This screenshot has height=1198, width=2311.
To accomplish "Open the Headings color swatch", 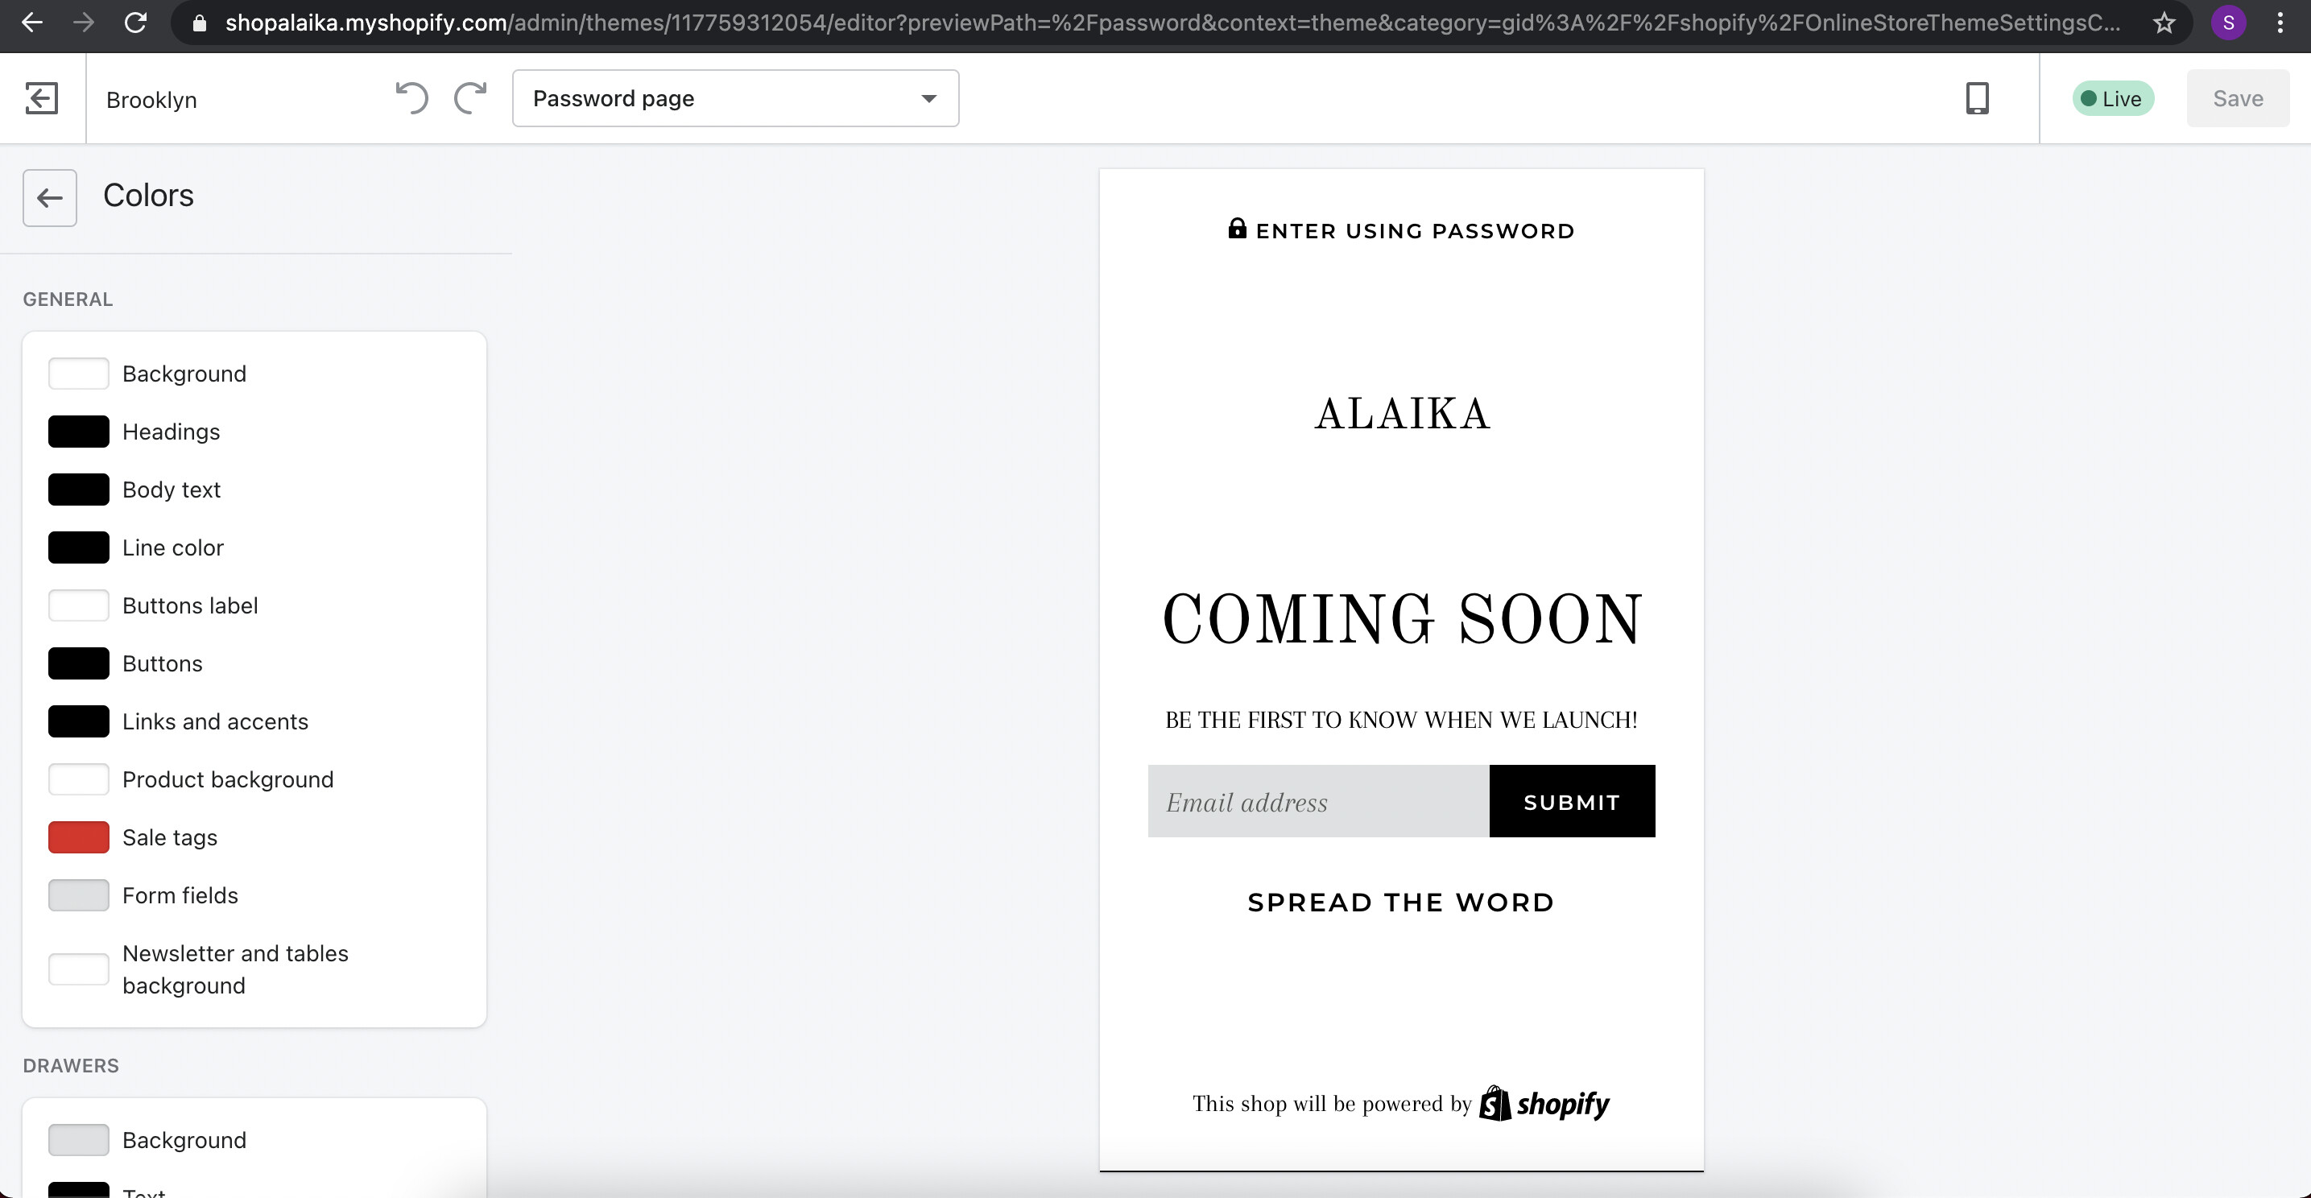I will tap(79, 432).
